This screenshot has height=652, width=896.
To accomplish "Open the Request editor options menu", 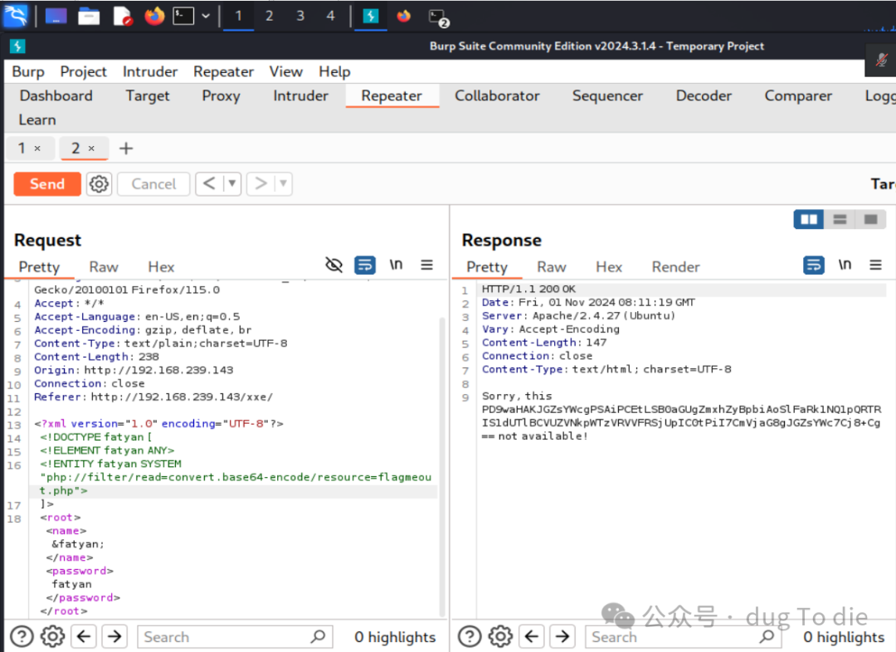I will click(427, 265).
